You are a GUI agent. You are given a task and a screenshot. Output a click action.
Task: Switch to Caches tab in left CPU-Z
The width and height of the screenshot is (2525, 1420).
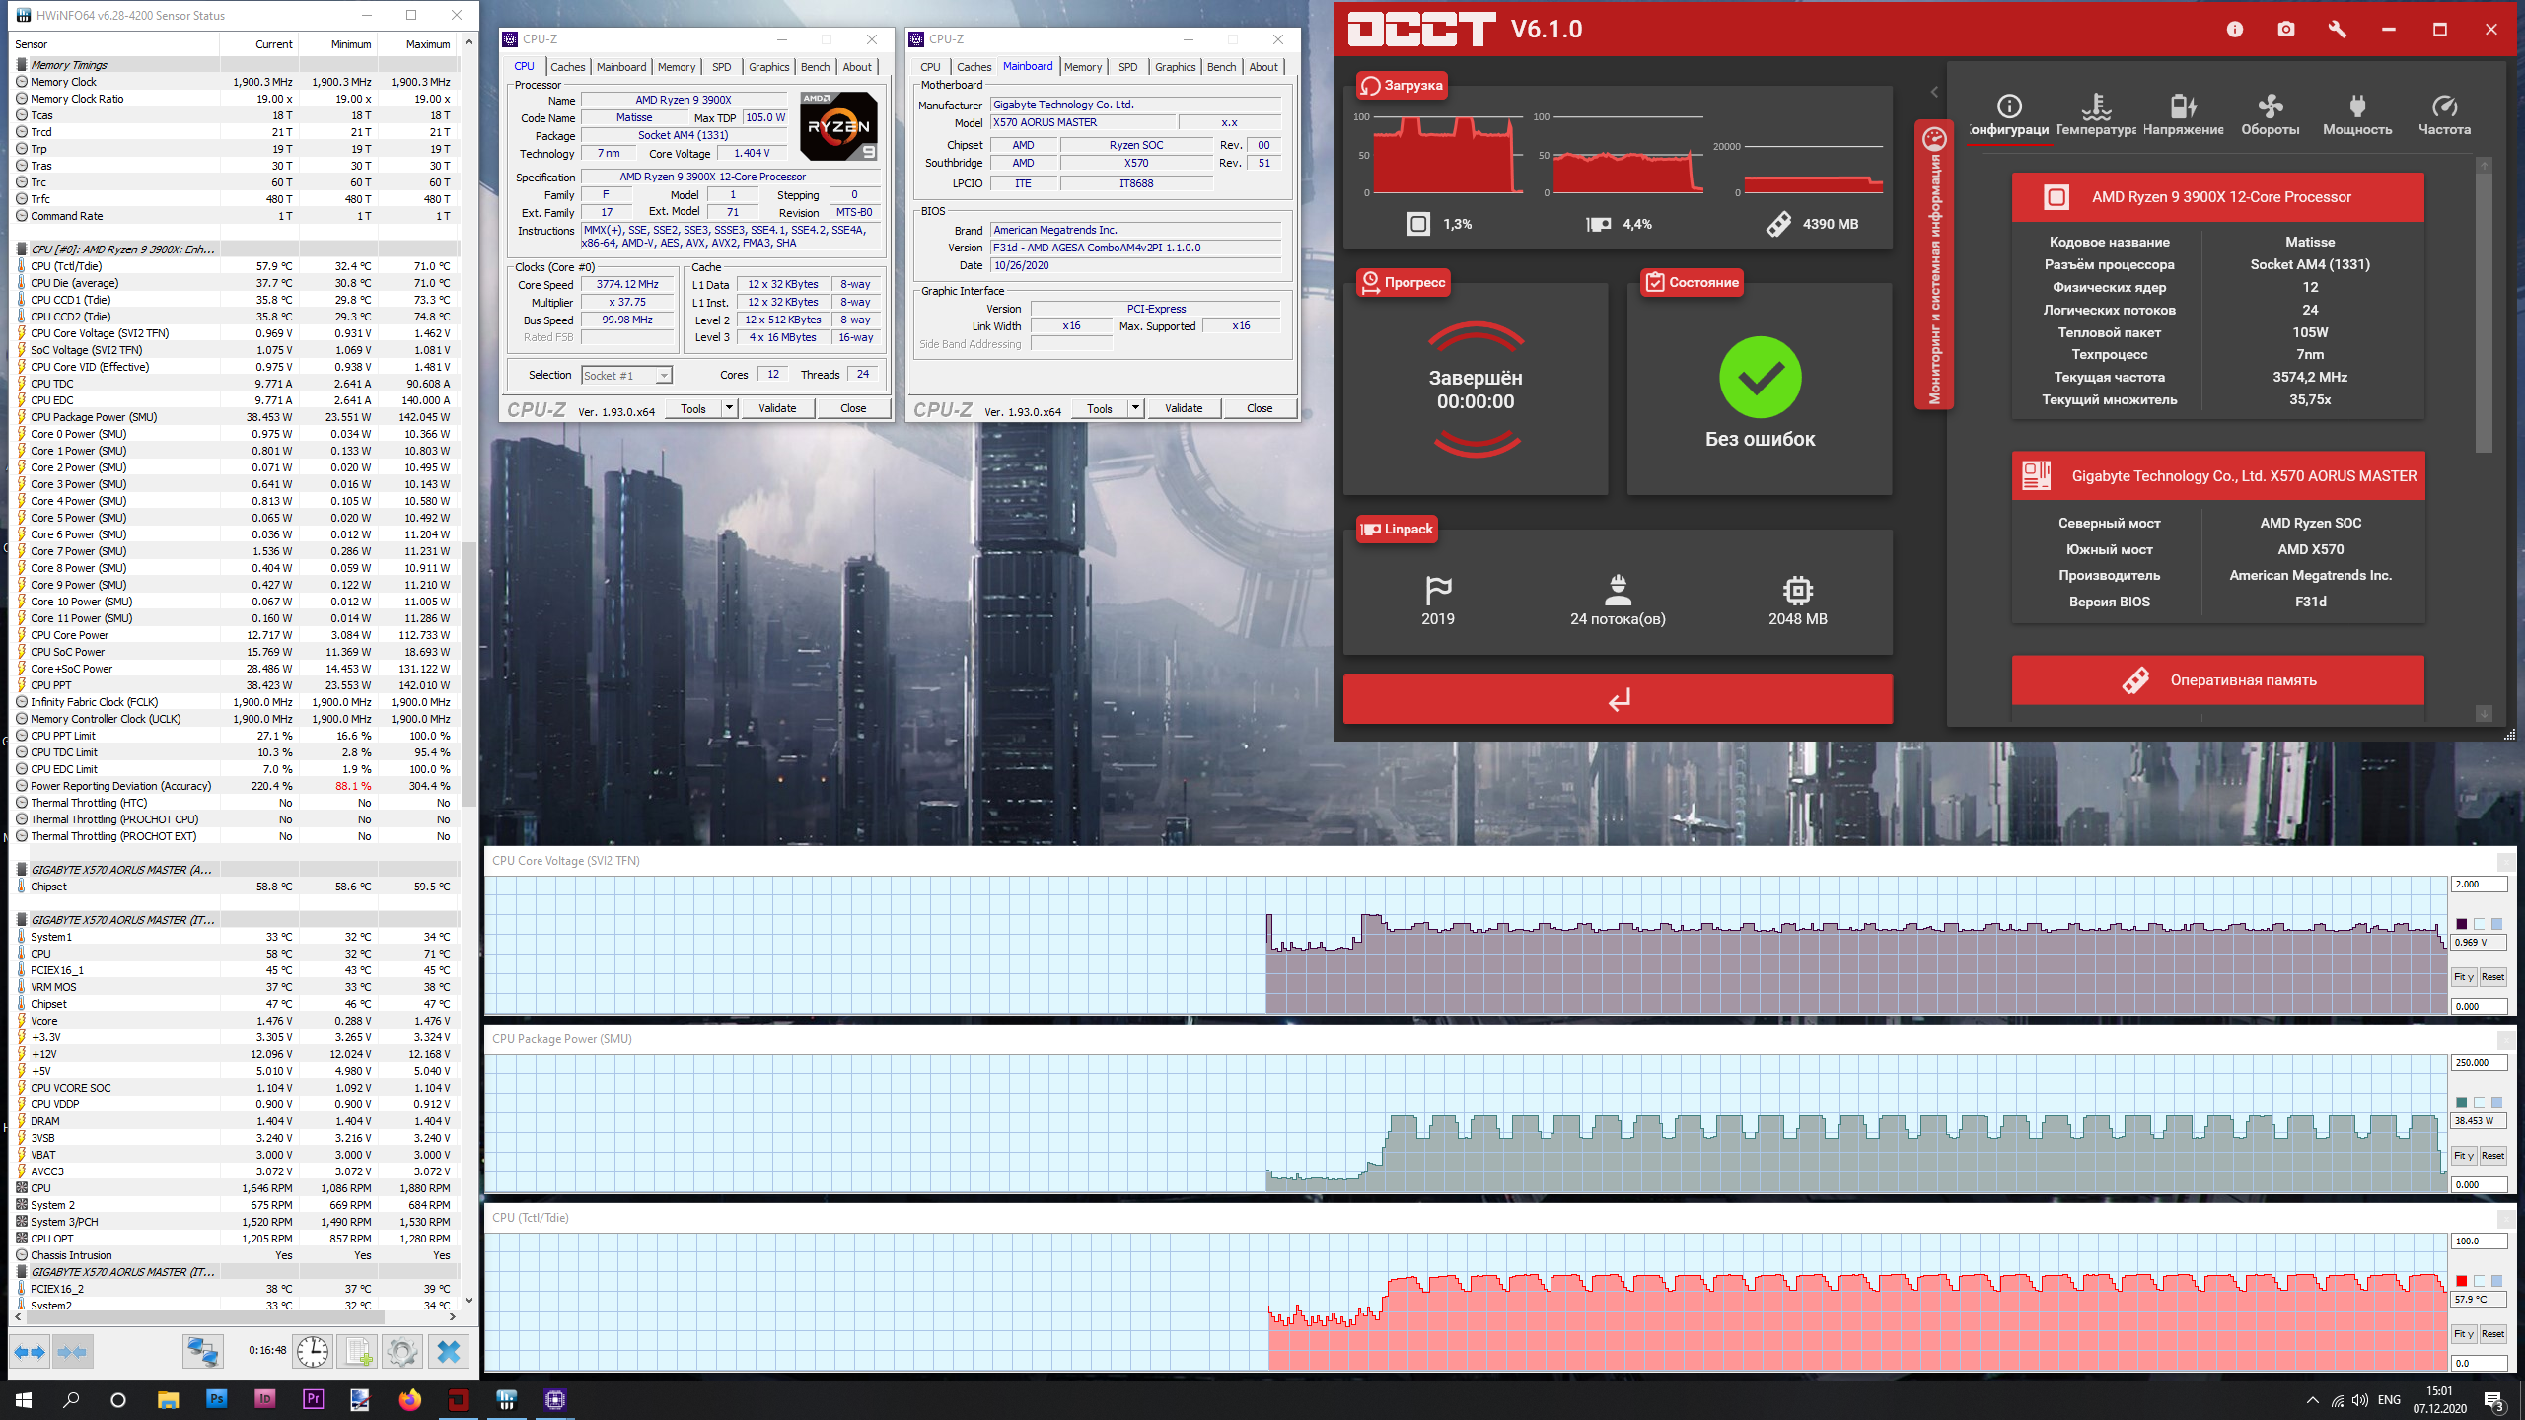pyautogui.click(x=568, y=66)
